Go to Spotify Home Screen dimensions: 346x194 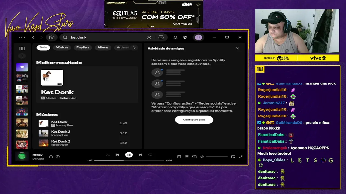pos(52,37)
